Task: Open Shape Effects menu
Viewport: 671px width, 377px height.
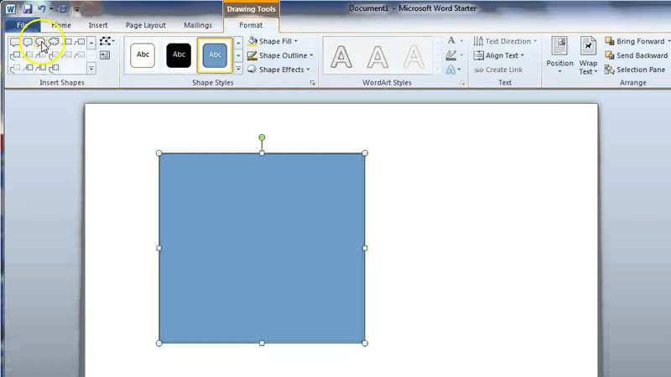Action: click(x=278, y=70)
